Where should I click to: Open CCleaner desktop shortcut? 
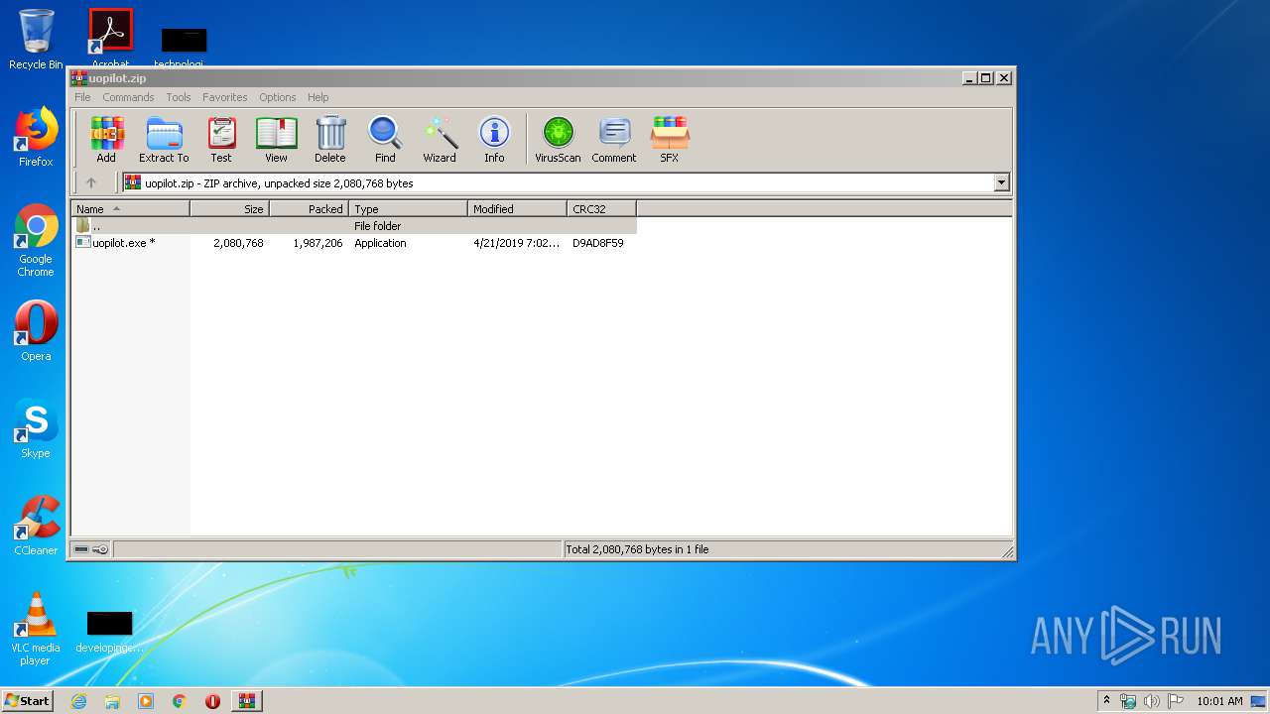click(x=36, y=526)
